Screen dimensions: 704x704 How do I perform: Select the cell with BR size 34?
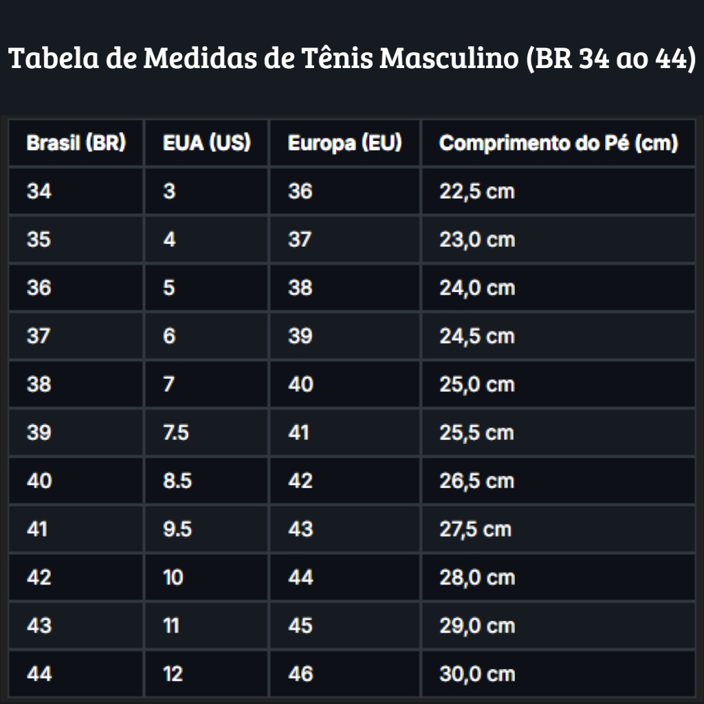(76, 191)
